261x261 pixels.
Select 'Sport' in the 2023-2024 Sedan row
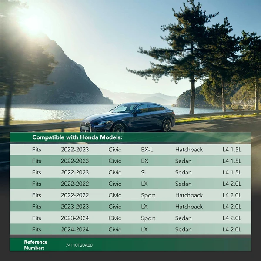tap(148, 218)
